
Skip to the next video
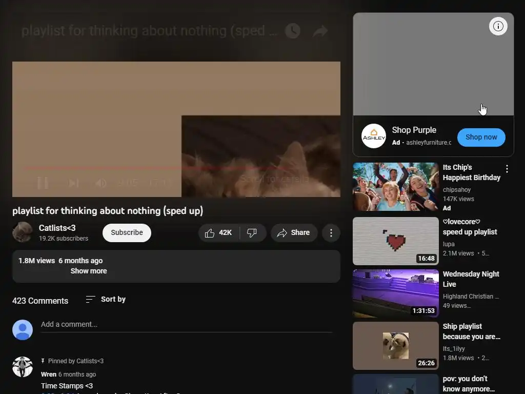click(73, 183)
